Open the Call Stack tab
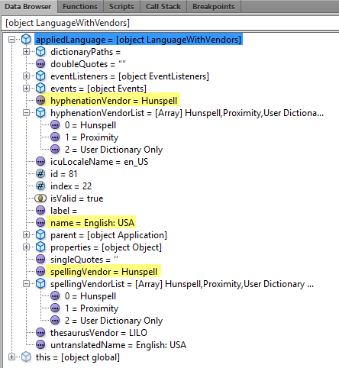The width and height of the screenshot is (339, 368). coord(163,7)
